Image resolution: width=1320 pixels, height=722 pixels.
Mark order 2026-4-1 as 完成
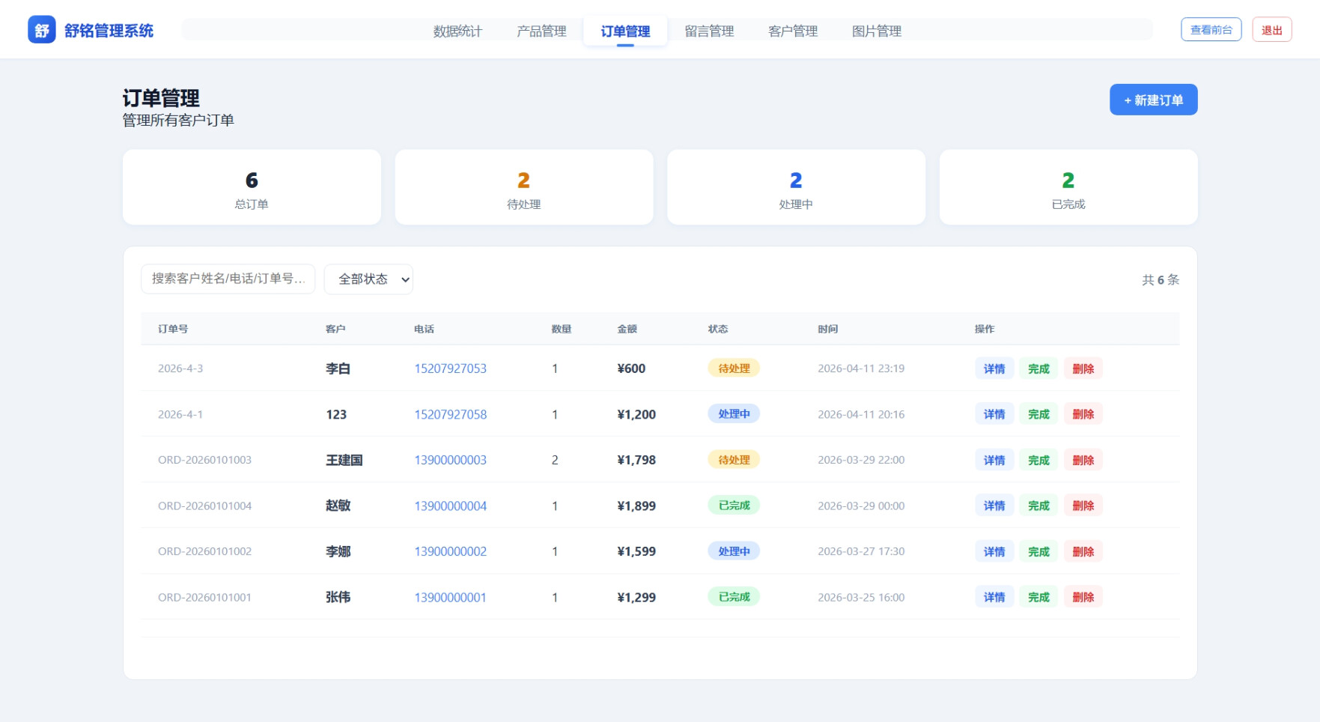click(1038, 414)
